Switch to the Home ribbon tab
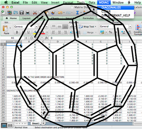This screenshot has width=142, height=129. [11, 18]
